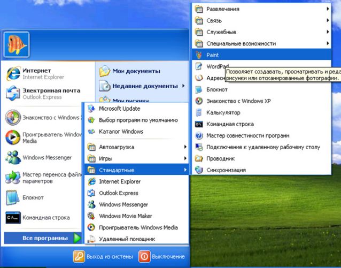Expand the Служебные submenu arrow
The height and width of the screenshot is (268, 341).
[x=328, y=32]
